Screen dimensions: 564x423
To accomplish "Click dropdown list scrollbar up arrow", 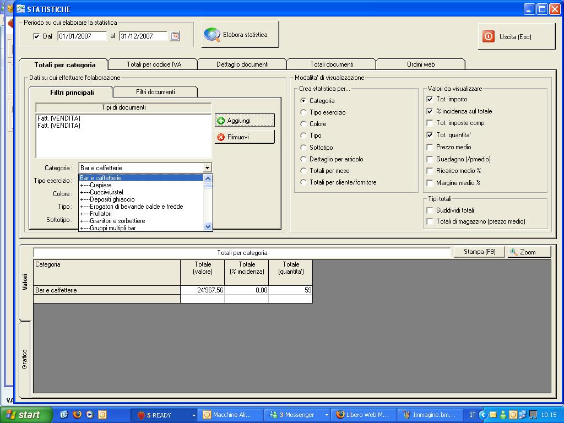I will coord(208,178).
